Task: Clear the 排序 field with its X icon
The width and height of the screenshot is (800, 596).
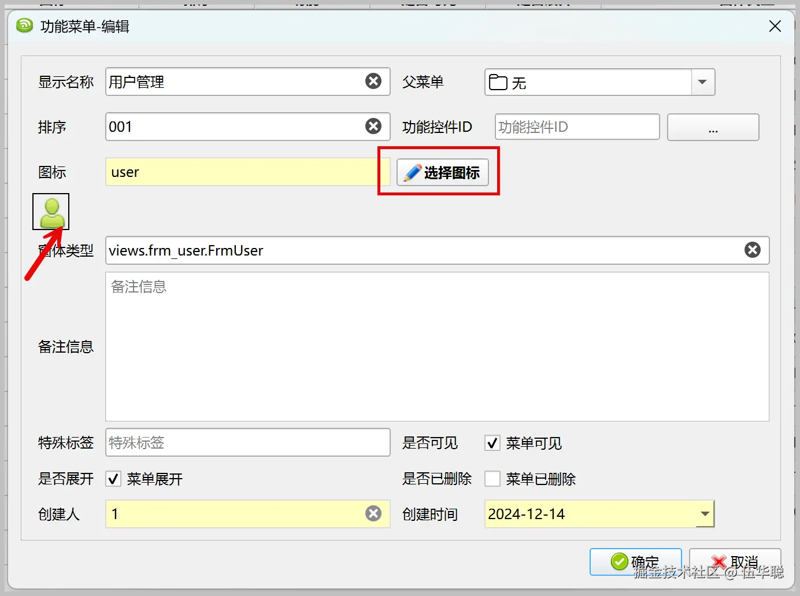Action: pyautogui.click(x=373, y=126)
